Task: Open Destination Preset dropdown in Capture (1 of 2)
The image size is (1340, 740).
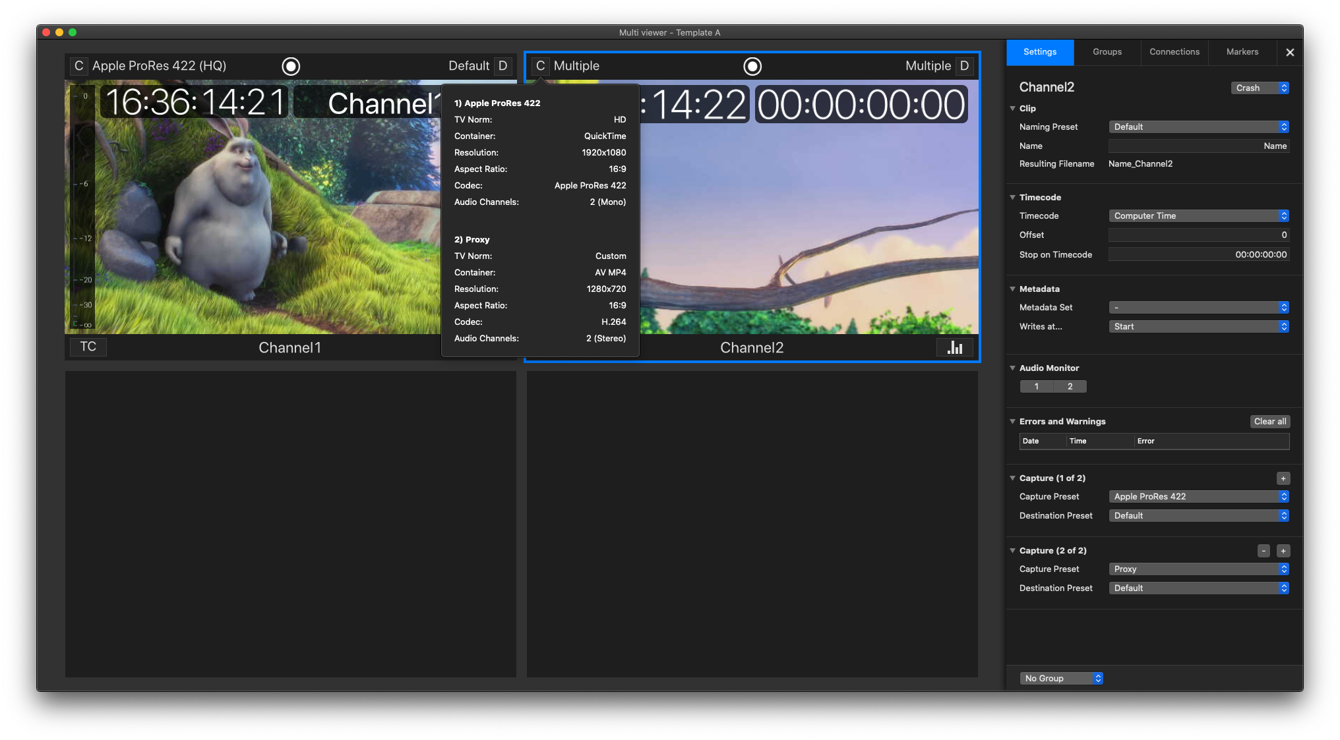Action: point(1199,516)
